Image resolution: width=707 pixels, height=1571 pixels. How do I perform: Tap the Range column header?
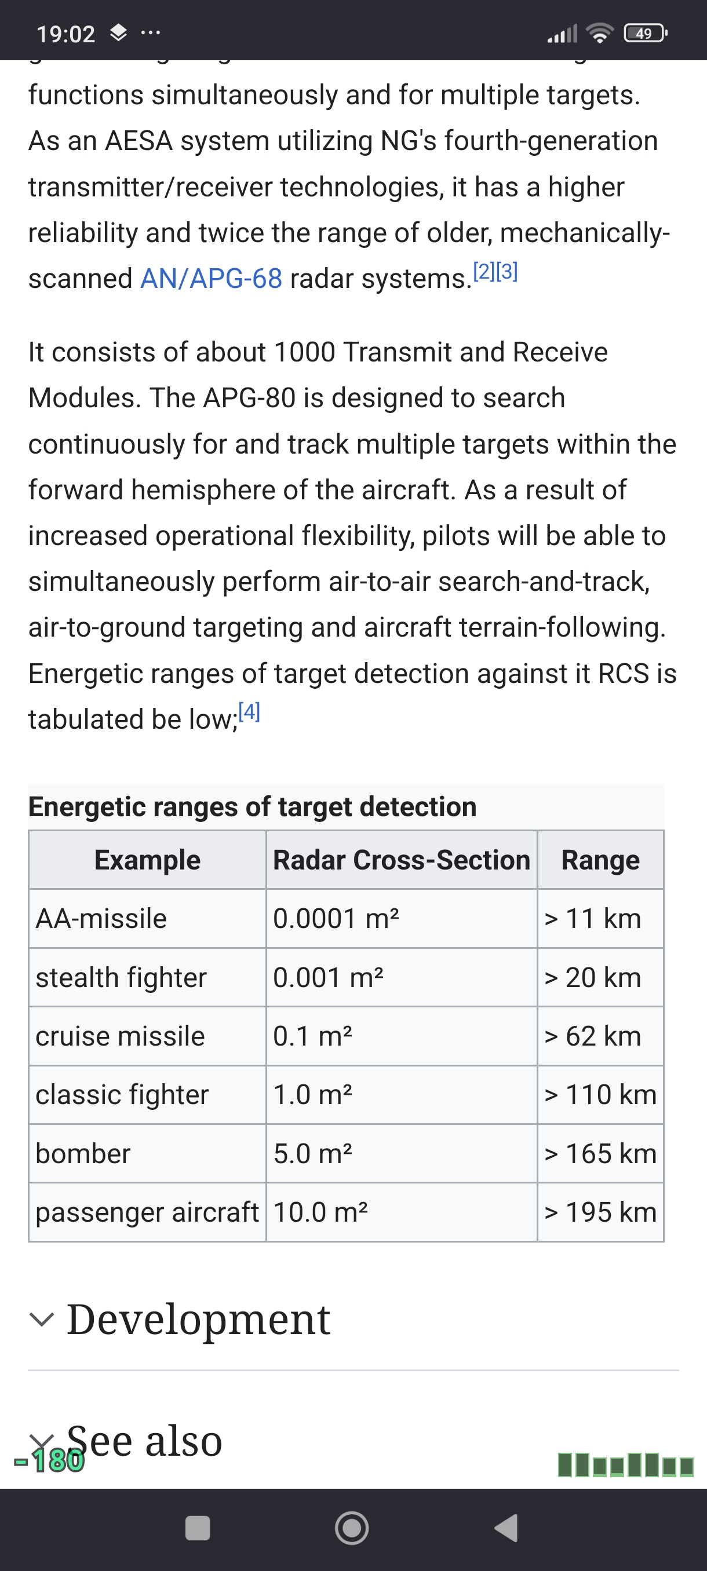pyautogui.click(x=600, y=860)
